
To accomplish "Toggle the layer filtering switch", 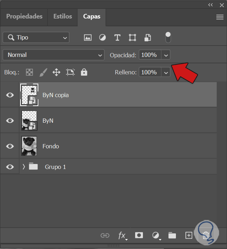I will click(168, 37).
